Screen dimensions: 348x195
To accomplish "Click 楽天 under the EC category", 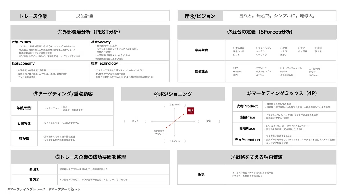I will (235, 75).
